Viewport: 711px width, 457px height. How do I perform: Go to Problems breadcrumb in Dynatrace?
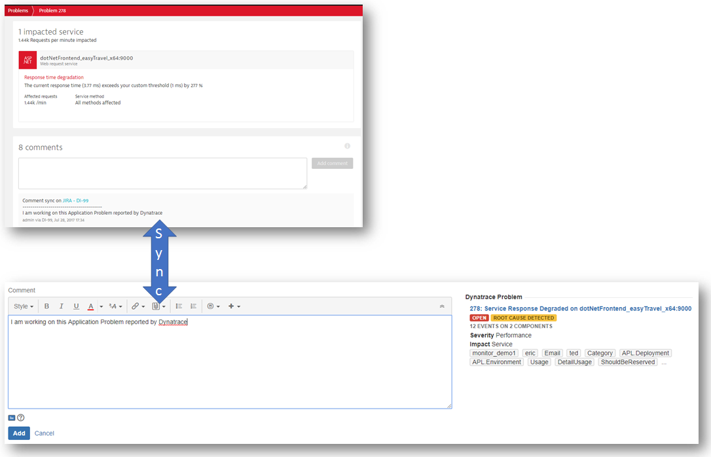point(18,10)
